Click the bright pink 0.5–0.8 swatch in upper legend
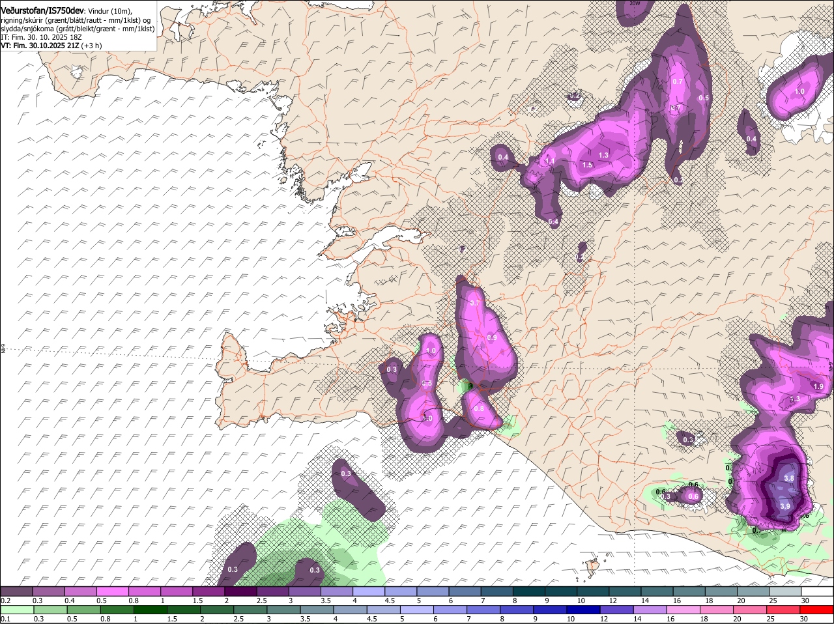This screenshot has width=834, height=624. (113, 591)
